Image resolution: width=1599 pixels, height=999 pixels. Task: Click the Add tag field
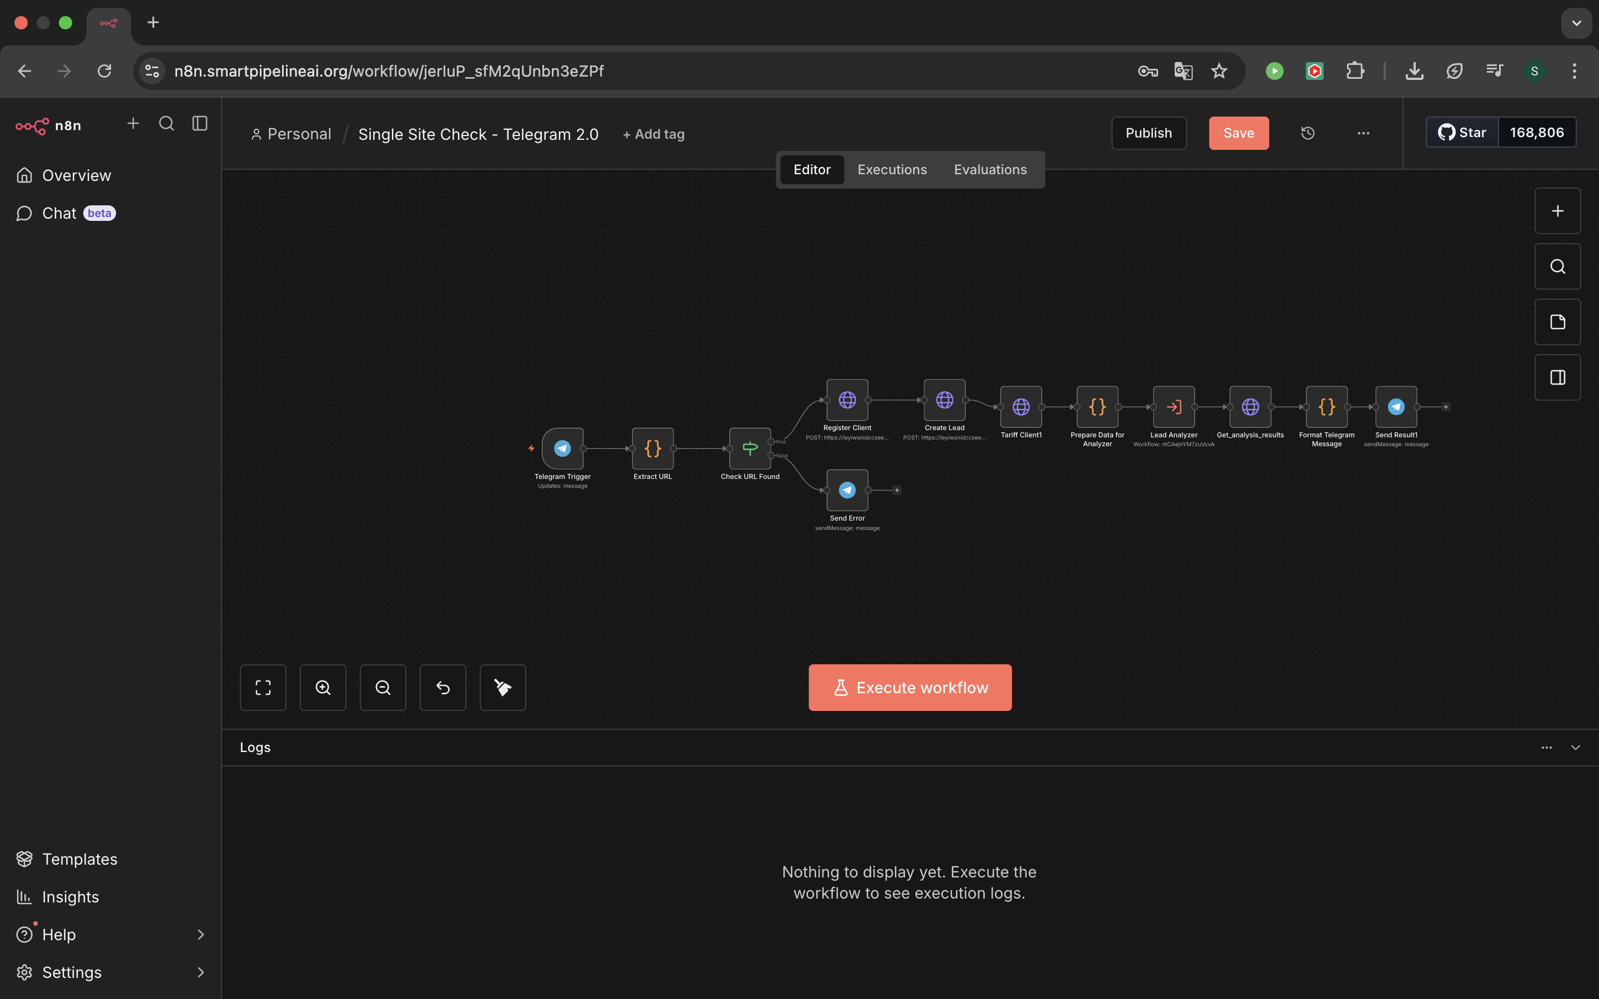click(x=653, y=134)
